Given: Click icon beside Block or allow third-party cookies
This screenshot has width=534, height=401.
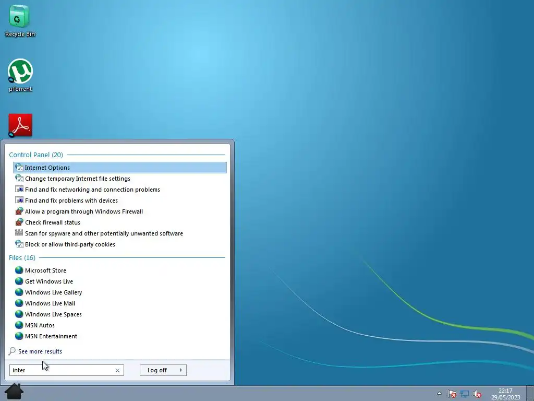Looking at the screenshot, I should pos(19,244).
